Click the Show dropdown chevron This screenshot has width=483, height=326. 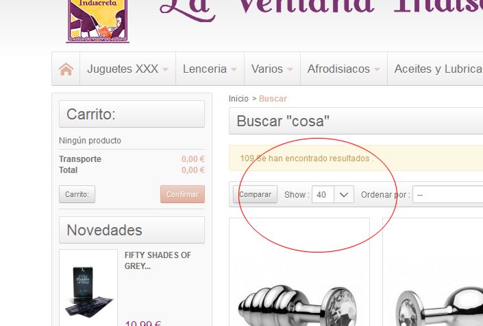(x=344, y=195)
